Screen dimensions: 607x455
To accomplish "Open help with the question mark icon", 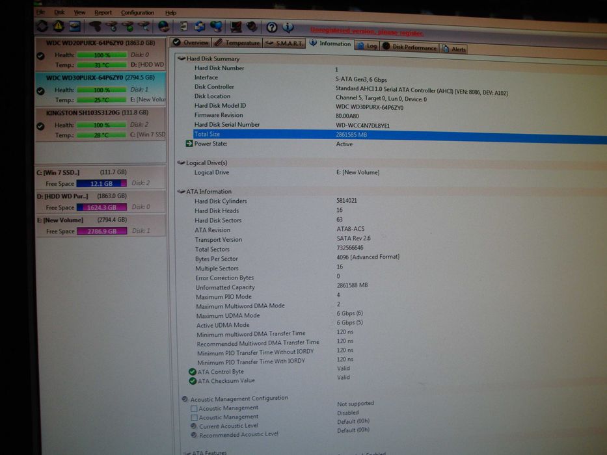I will tap(272, 27).
